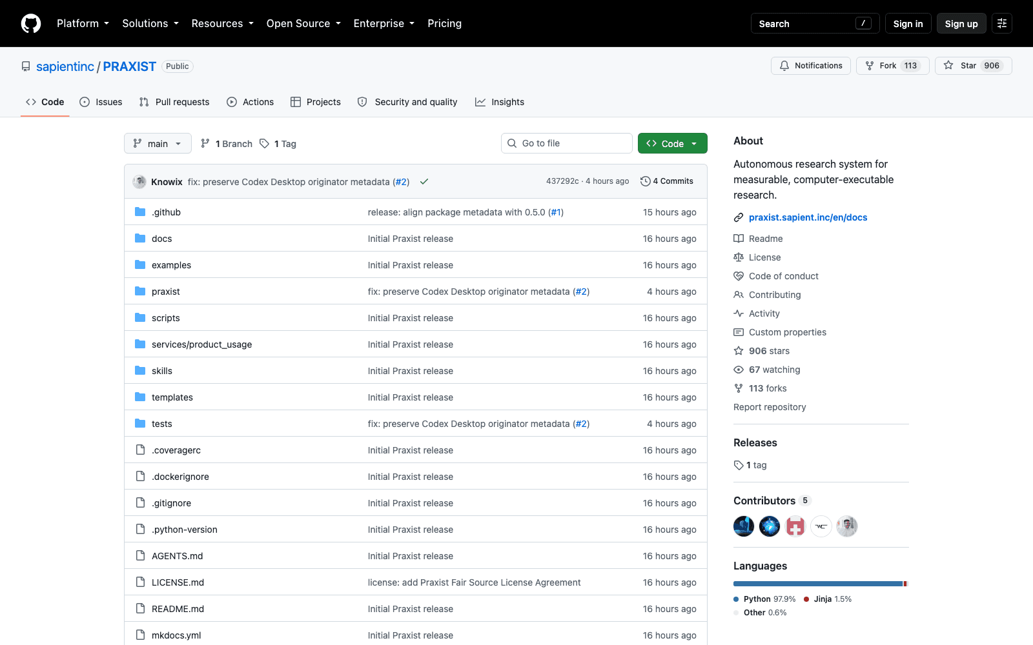This screenshot has width=1033, height=645.
Task: Click the header Search field
Action: tap(815, 23)
